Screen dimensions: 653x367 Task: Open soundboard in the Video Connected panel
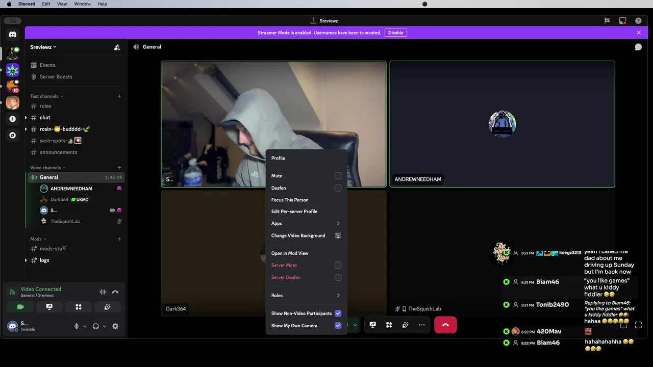pyautogui.click(x=107, y=307)
